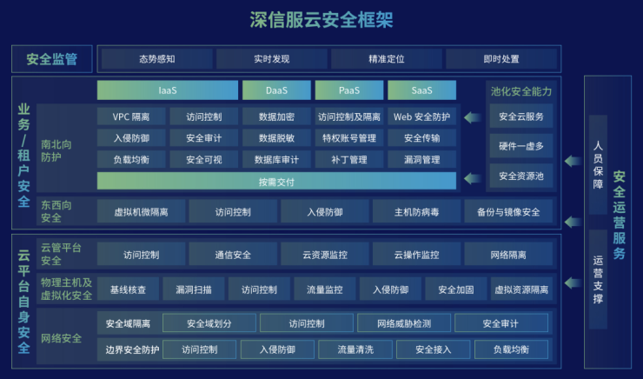Select the 运营支撑 vertical panel
The width and height of the screenshot is (643, 379).
[x=598, y=280]
